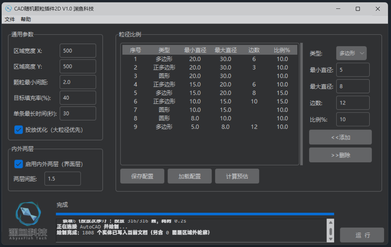Select row 7 圆形 in table

tap(210, 110)
